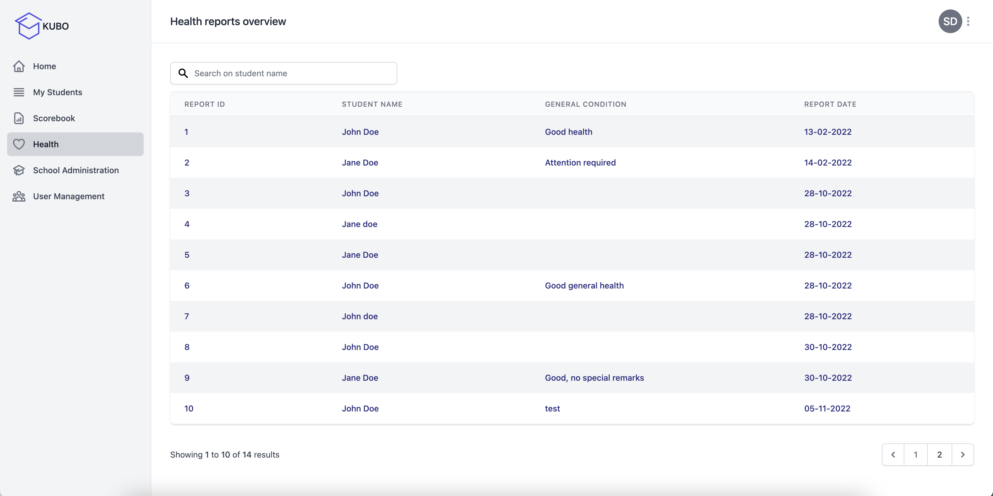The image size is (993, 496).
Task: Select pagination page 1
Action: tap(916, 455)
